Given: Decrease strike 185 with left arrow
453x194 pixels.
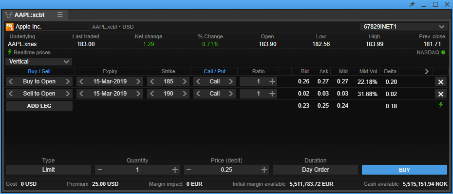Looking at the screenshot, I should (x=152, y=81).
